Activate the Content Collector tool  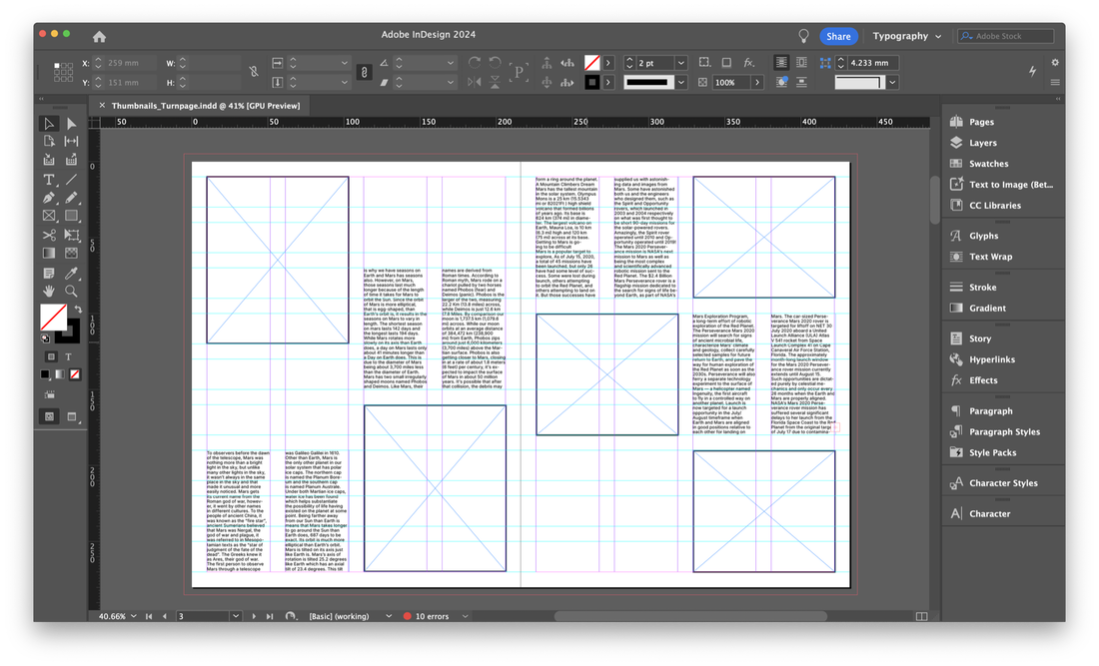[49, 160]
